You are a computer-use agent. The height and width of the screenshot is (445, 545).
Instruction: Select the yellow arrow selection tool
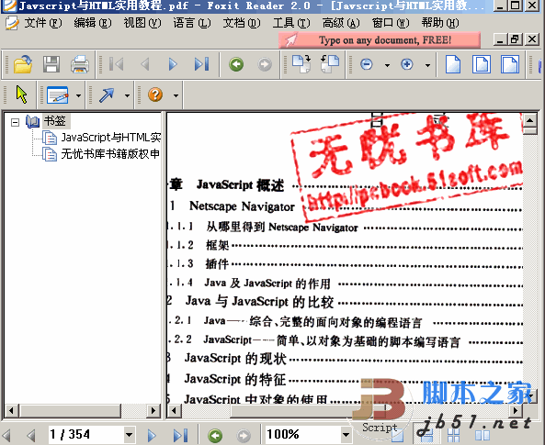(21, 95)
